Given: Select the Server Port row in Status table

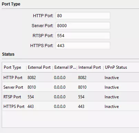Looking at the screenshot, I should pos(71,87).
